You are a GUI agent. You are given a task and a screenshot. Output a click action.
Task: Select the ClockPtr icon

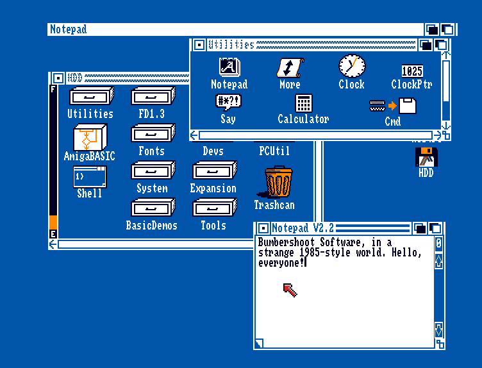[412, 71]
